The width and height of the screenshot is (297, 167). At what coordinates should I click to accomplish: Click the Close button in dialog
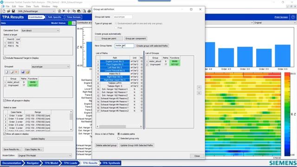(x=197, y=156)
